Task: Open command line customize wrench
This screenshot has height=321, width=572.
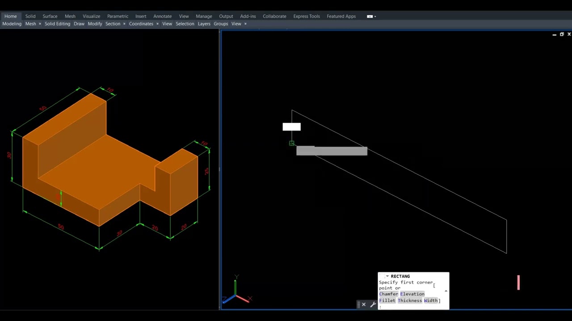Action: point(373,305)
